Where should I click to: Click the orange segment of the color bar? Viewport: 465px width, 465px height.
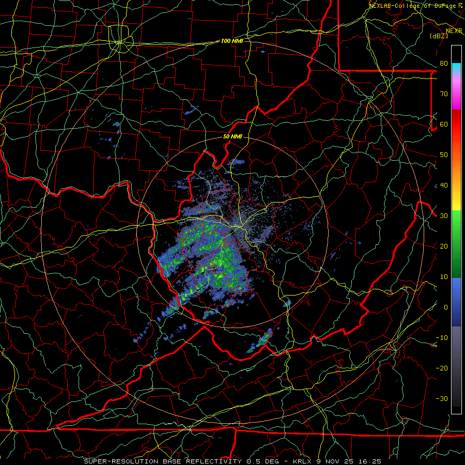pyautogui.click(x=456, y=169)
